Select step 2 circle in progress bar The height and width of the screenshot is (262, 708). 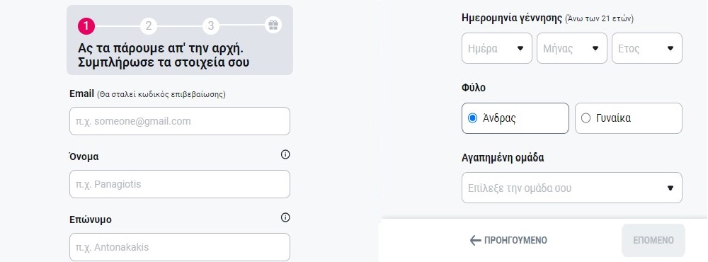tap(148, 26)
